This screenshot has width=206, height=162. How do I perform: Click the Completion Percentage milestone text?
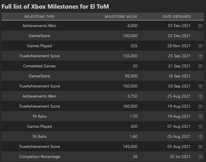click(x=39, y=157)
